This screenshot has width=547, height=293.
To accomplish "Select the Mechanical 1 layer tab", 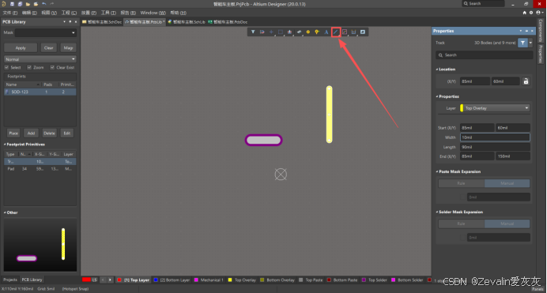I will [x=209, y=280].
